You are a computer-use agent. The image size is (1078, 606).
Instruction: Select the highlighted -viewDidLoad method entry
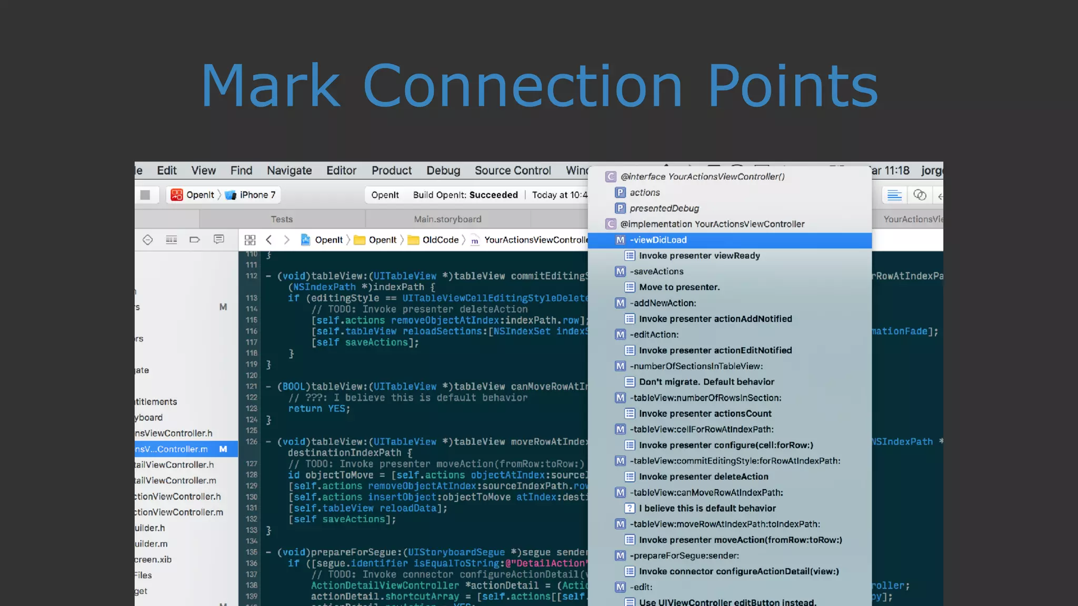click(x=730, y=240)
